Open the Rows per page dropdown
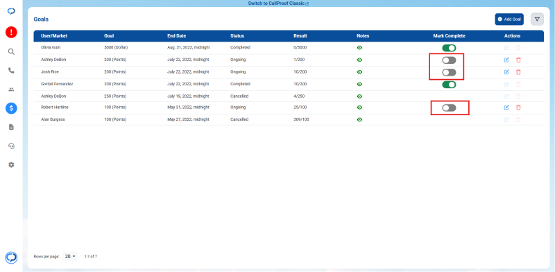Image resolution: width=555 pixels, height=272 pixels. tap(70, 257)
